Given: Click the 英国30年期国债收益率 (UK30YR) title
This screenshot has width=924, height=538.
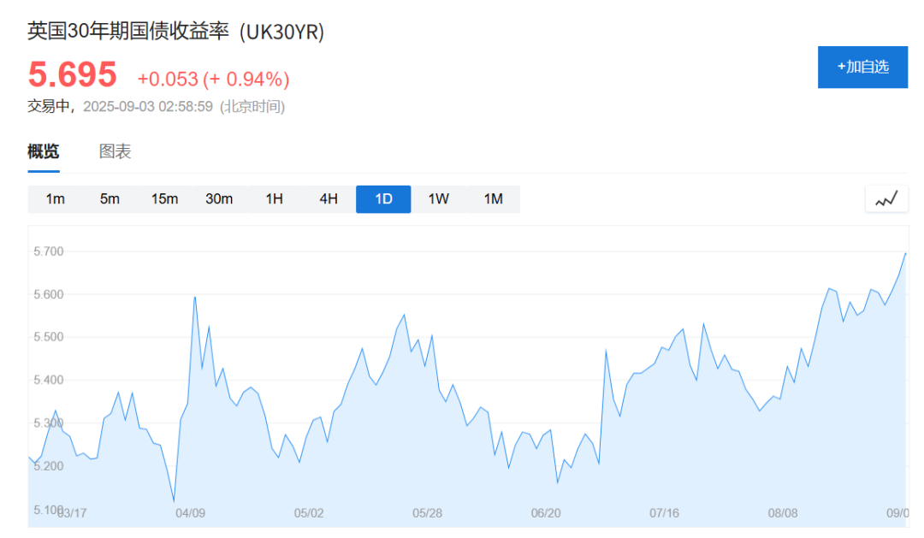Looking at the screenshot, I should click(175, 32).
